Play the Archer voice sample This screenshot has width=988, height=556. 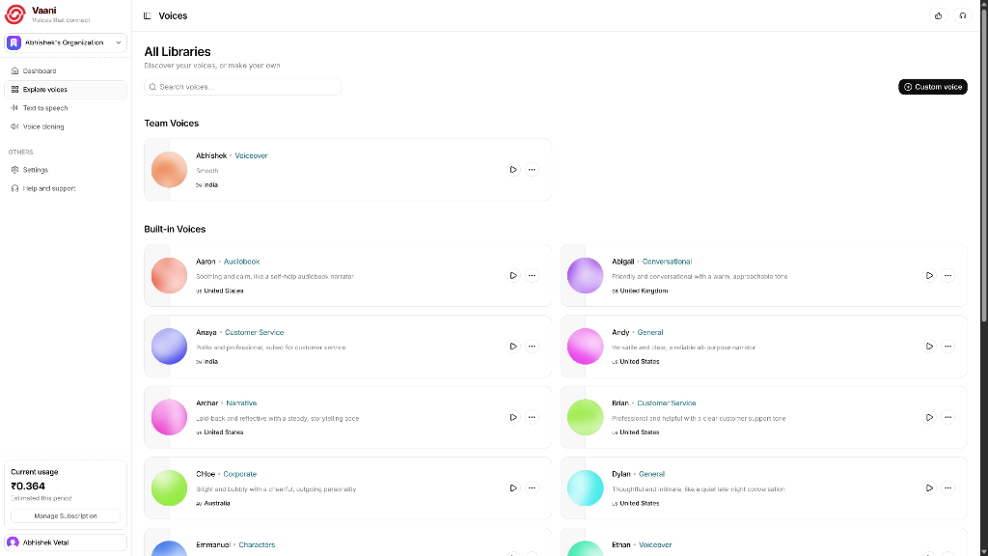click(513, 417)
